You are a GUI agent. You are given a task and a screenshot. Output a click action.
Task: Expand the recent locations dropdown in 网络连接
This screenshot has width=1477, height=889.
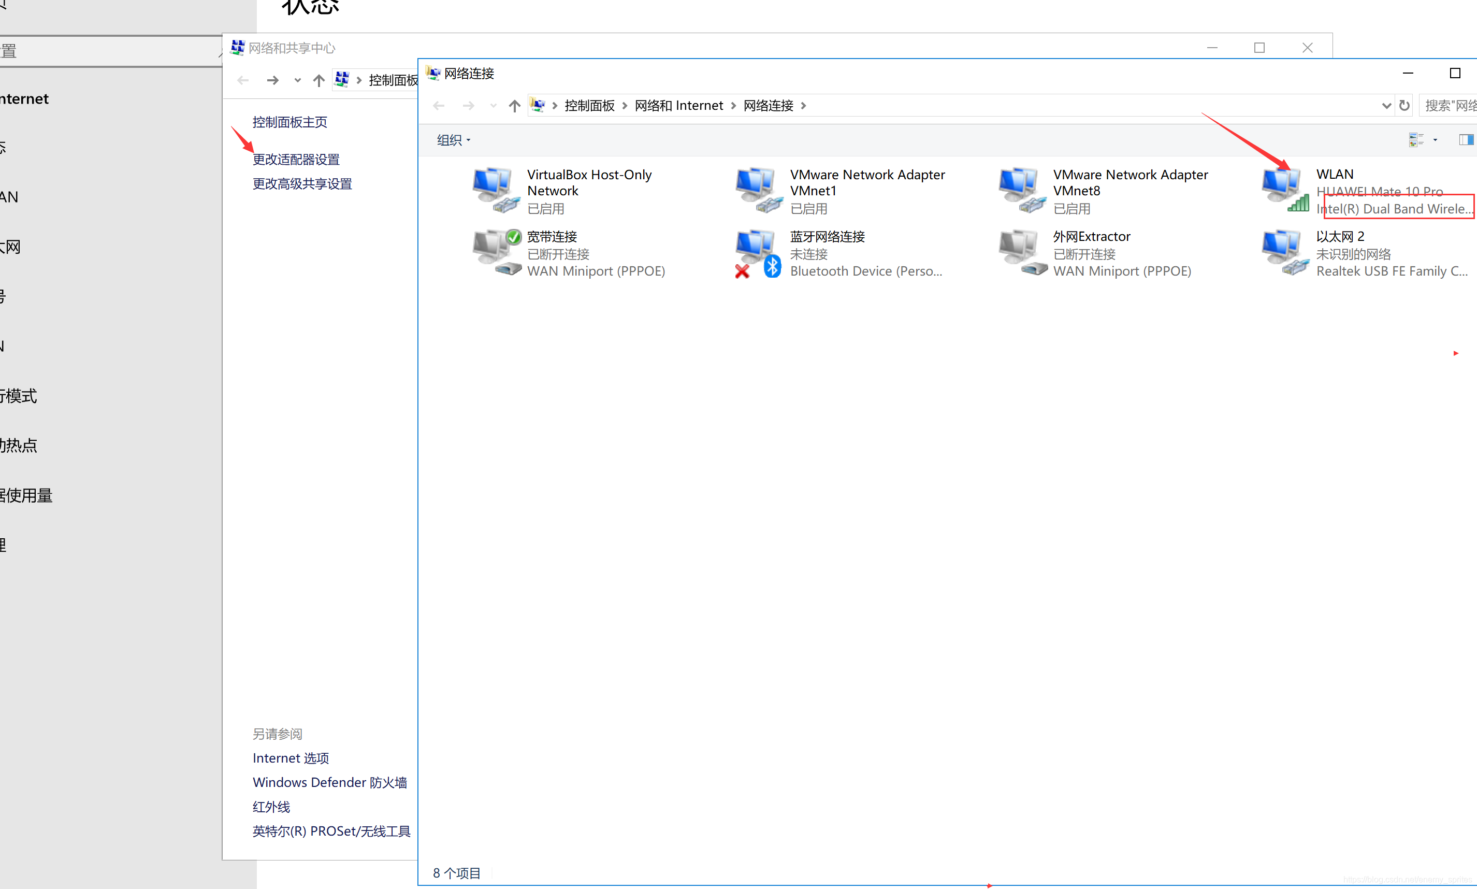[x=493, y=106]
